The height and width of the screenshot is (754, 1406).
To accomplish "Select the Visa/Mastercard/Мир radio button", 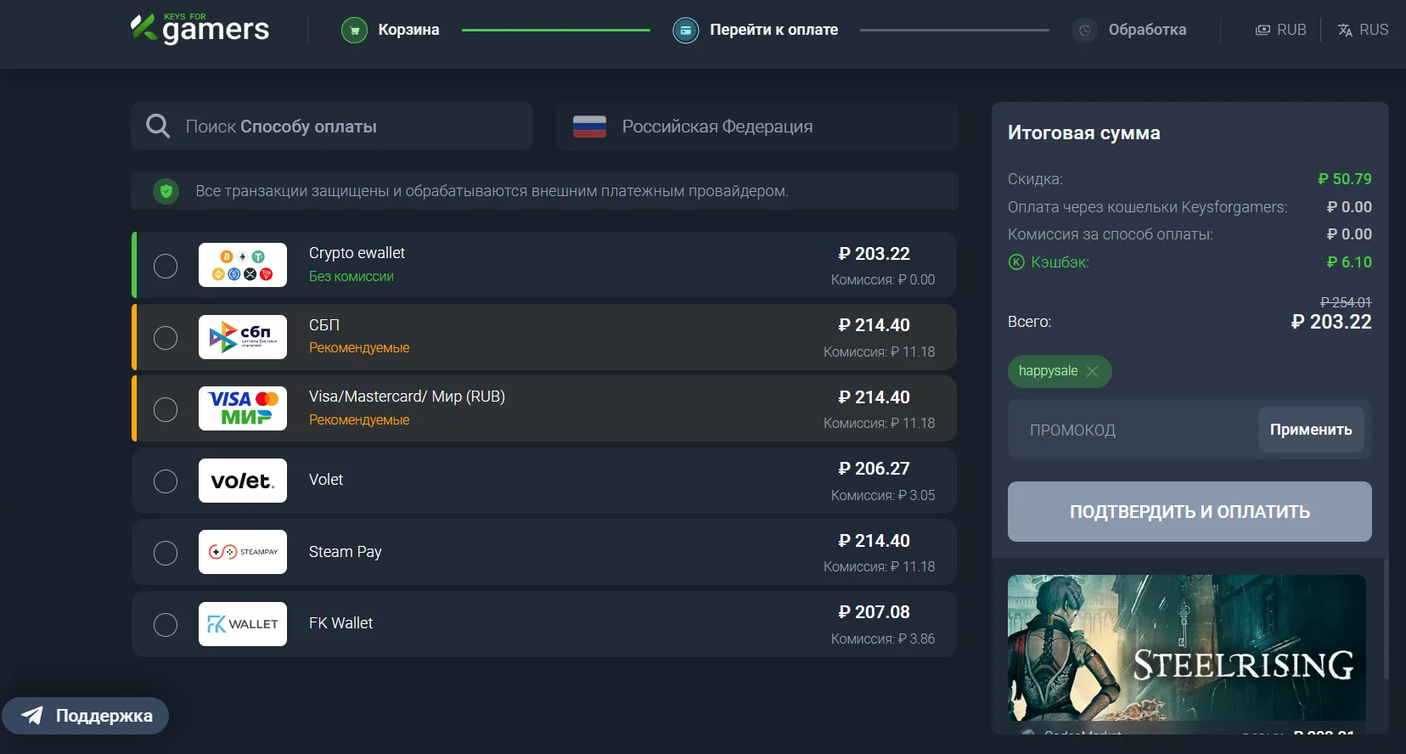I will click(x=166, y=409).
